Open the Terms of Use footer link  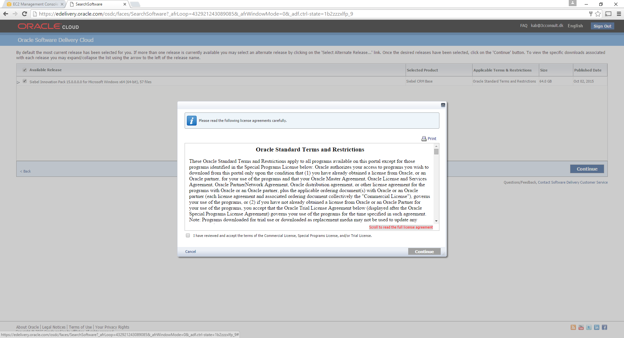pyautogui.click(x=80, y=327)
